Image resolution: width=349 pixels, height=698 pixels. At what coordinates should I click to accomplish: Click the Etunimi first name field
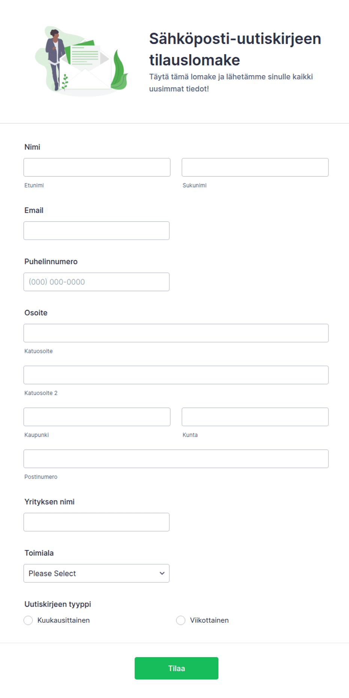[x=97, y=167]
